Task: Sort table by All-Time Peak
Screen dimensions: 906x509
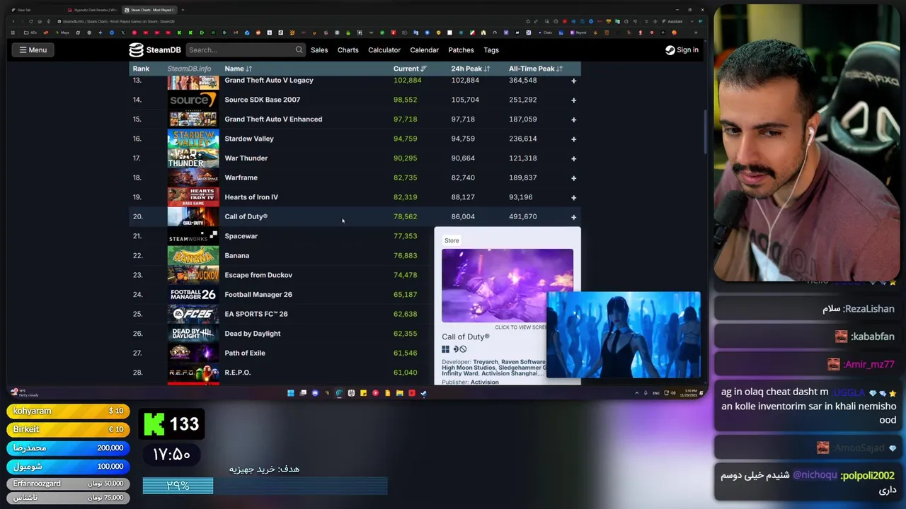Action: pos(535,69)
